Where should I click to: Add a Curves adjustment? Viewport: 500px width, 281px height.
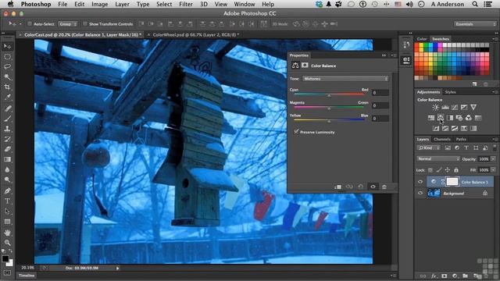coord(455,108)
